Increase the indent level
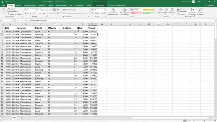The height and width of the screenshot is (122, 217). click(x=60, y=13)
